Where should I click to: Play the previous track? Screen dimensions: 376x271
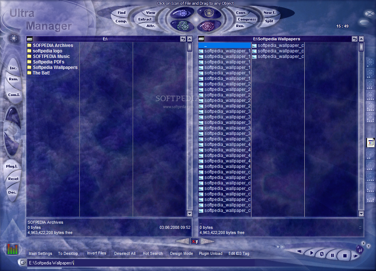(300, 252)
